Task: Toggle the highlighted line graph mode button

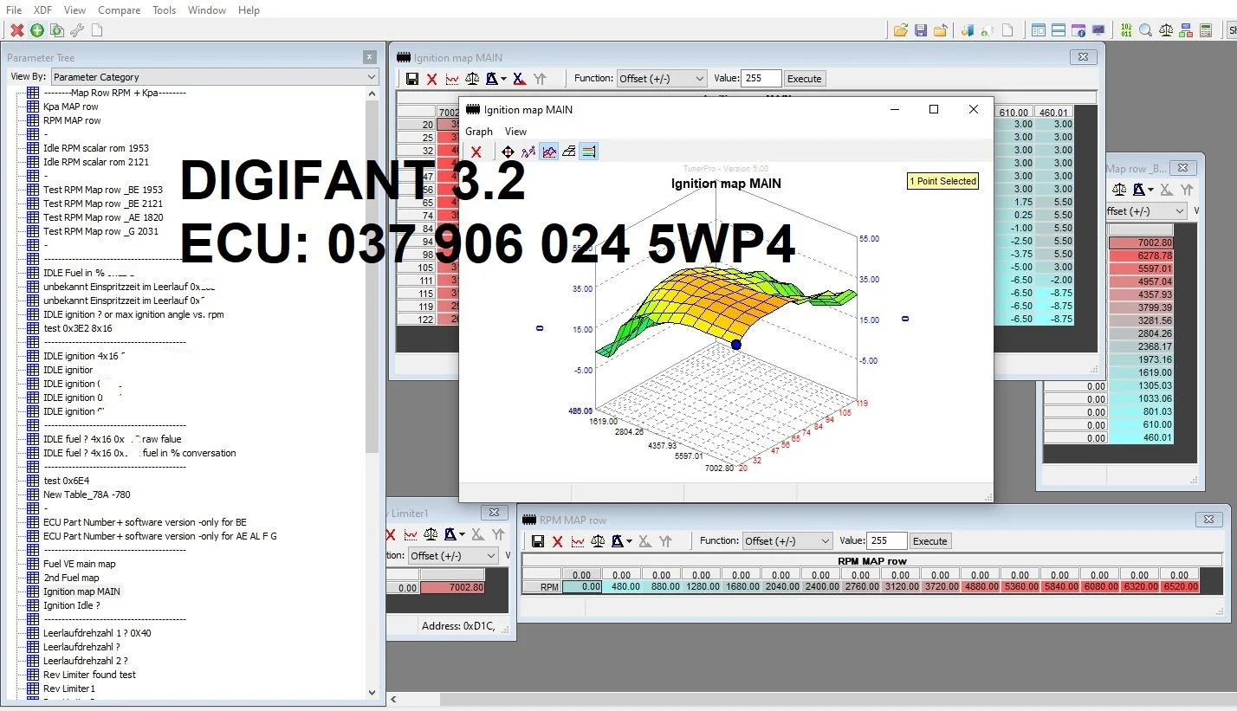Action: (549, 152)
